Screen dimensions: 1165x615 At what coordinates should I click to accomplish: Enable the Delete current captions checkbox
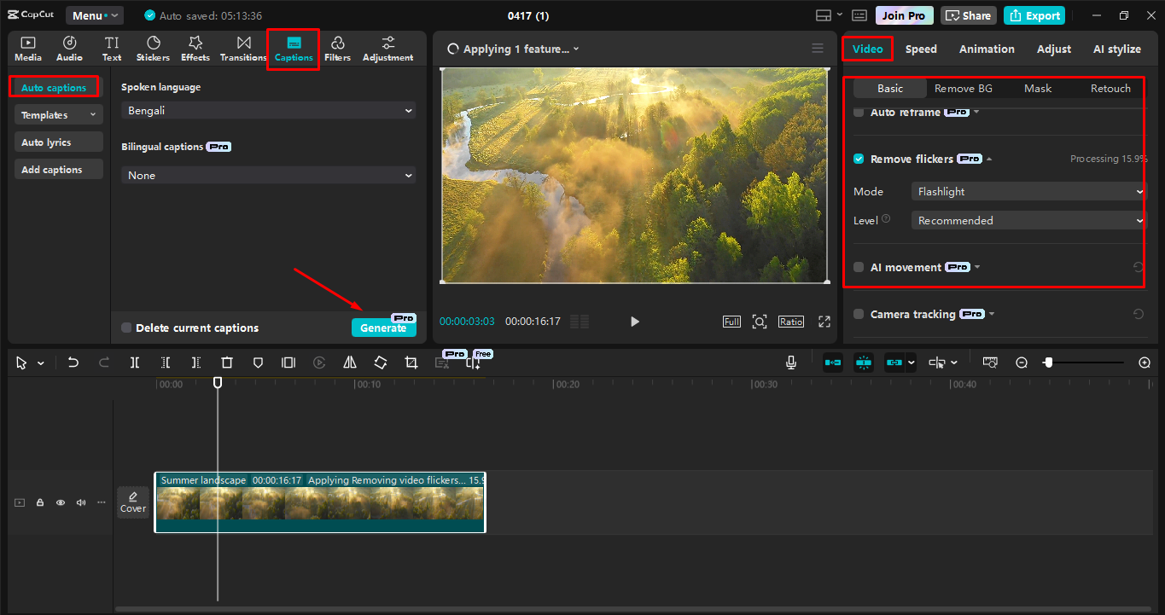pyautogui.click(x=125, y=328)
